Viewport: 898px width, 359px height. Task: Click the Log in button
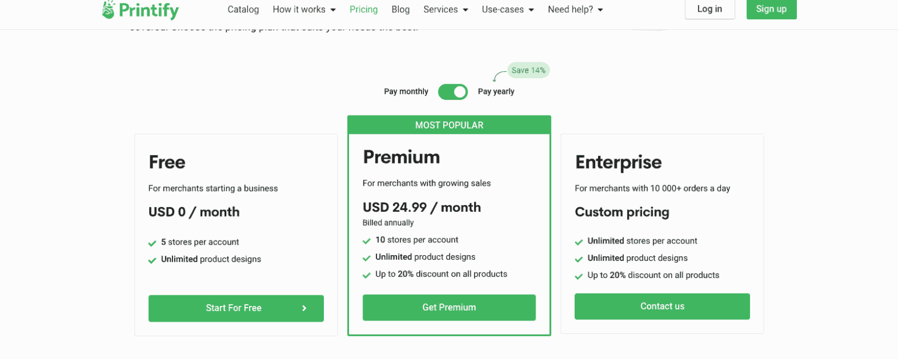pyautogui.click(x=709, y=9)
